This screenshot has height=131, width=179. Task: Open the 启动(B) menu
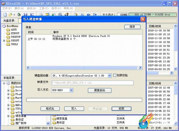click(32, 8)
